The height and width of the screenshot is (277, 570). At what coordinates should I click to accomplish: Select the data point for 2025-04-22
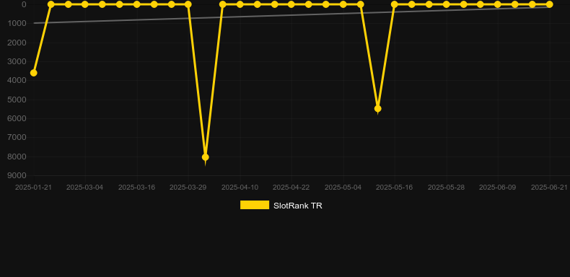pos(291,4)
